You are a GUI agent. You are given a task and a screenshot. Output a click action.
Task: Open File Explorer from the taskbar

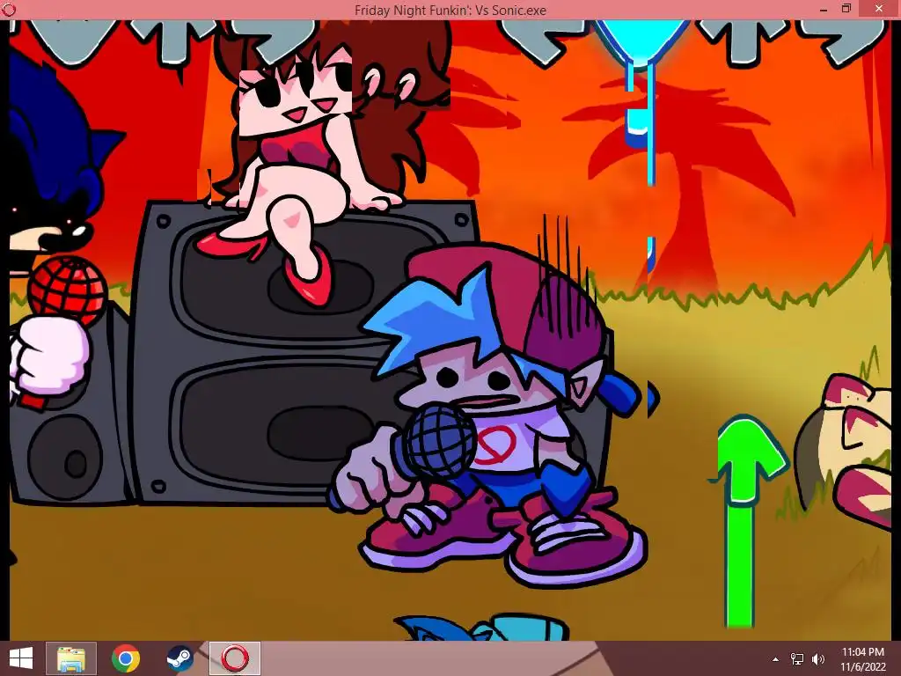pos(71,658)
